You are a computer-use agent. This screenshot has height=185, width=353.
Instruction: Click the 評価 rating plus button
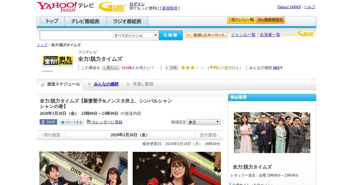point(171,68)
